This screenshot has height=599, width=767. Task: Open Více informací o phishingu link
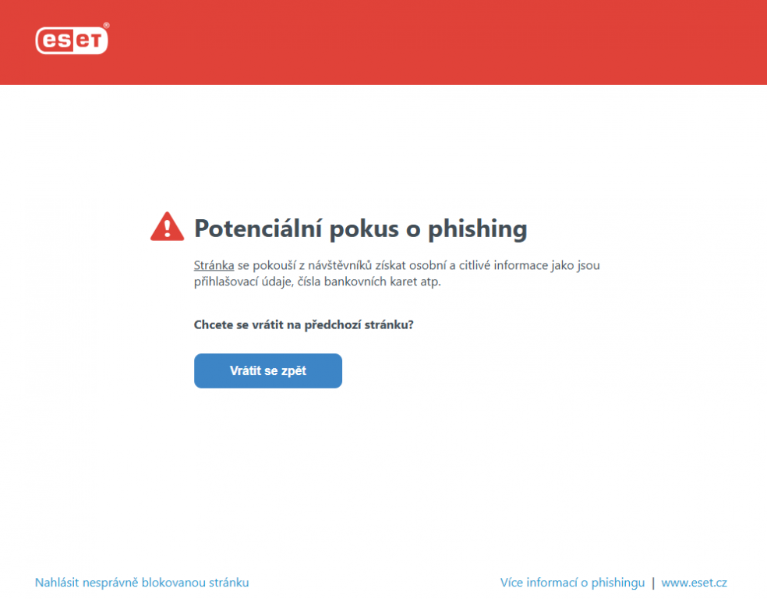click(x=572, y=583)
